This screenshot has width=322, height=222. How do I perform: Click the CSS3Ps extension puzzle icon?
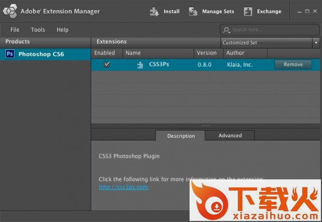[140, 65]
